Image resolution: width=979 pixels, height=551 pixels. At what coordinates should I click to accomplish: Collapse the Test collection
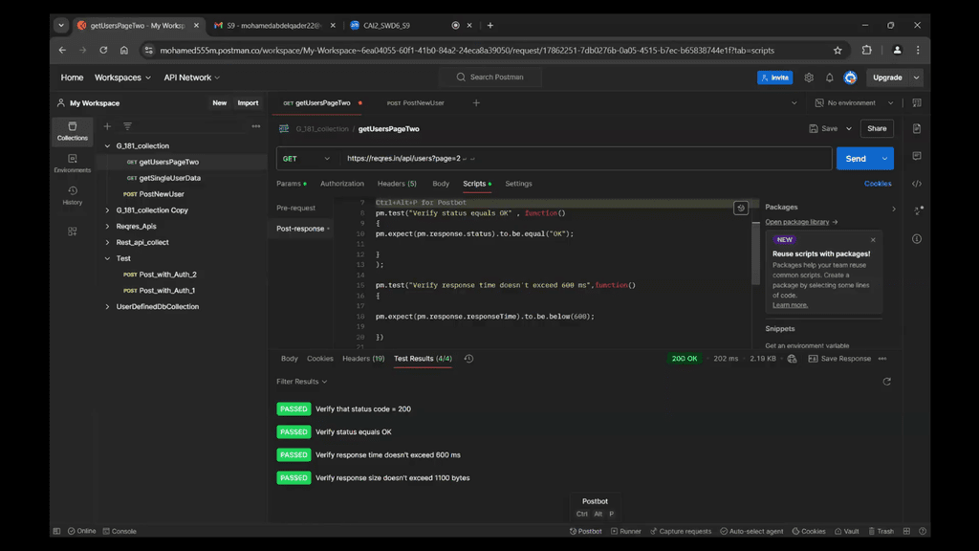pos(107,258)
